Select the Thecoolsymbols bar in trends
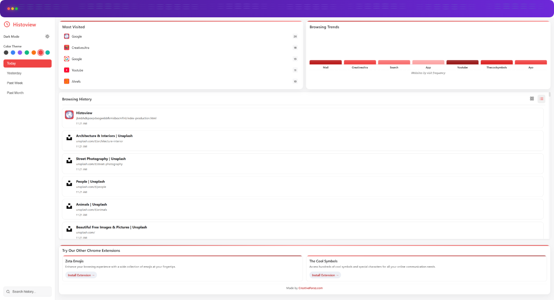 click(496, 62)
